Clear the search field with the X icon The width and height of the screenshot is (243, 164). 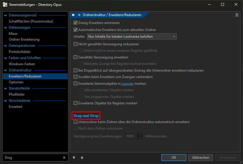point(64,158)
